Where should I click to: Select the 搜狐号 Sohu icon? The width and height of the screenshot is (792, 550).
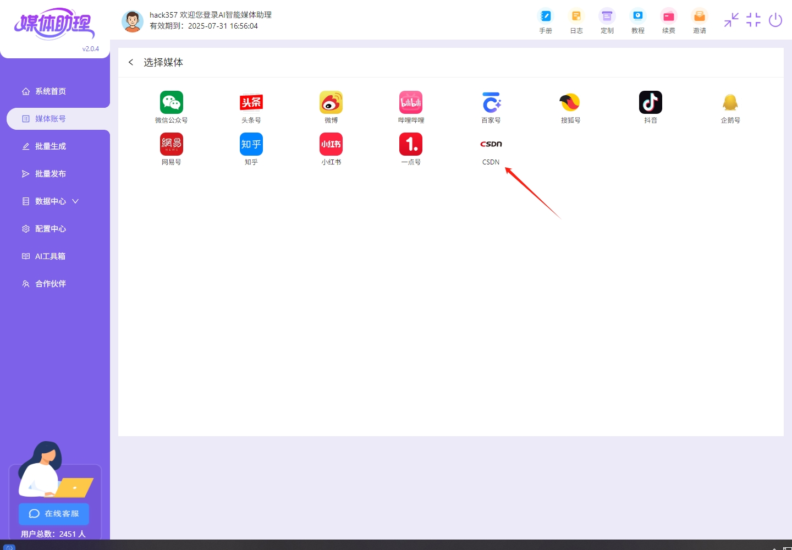pyautogui.click(x=570, y=102)
